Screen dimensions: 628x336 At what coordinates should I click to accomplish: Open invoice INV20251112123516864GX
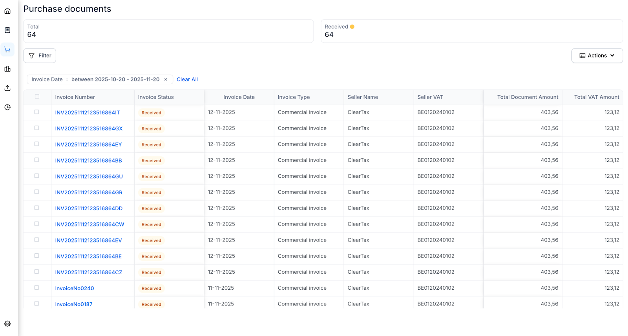coord(89,128)
